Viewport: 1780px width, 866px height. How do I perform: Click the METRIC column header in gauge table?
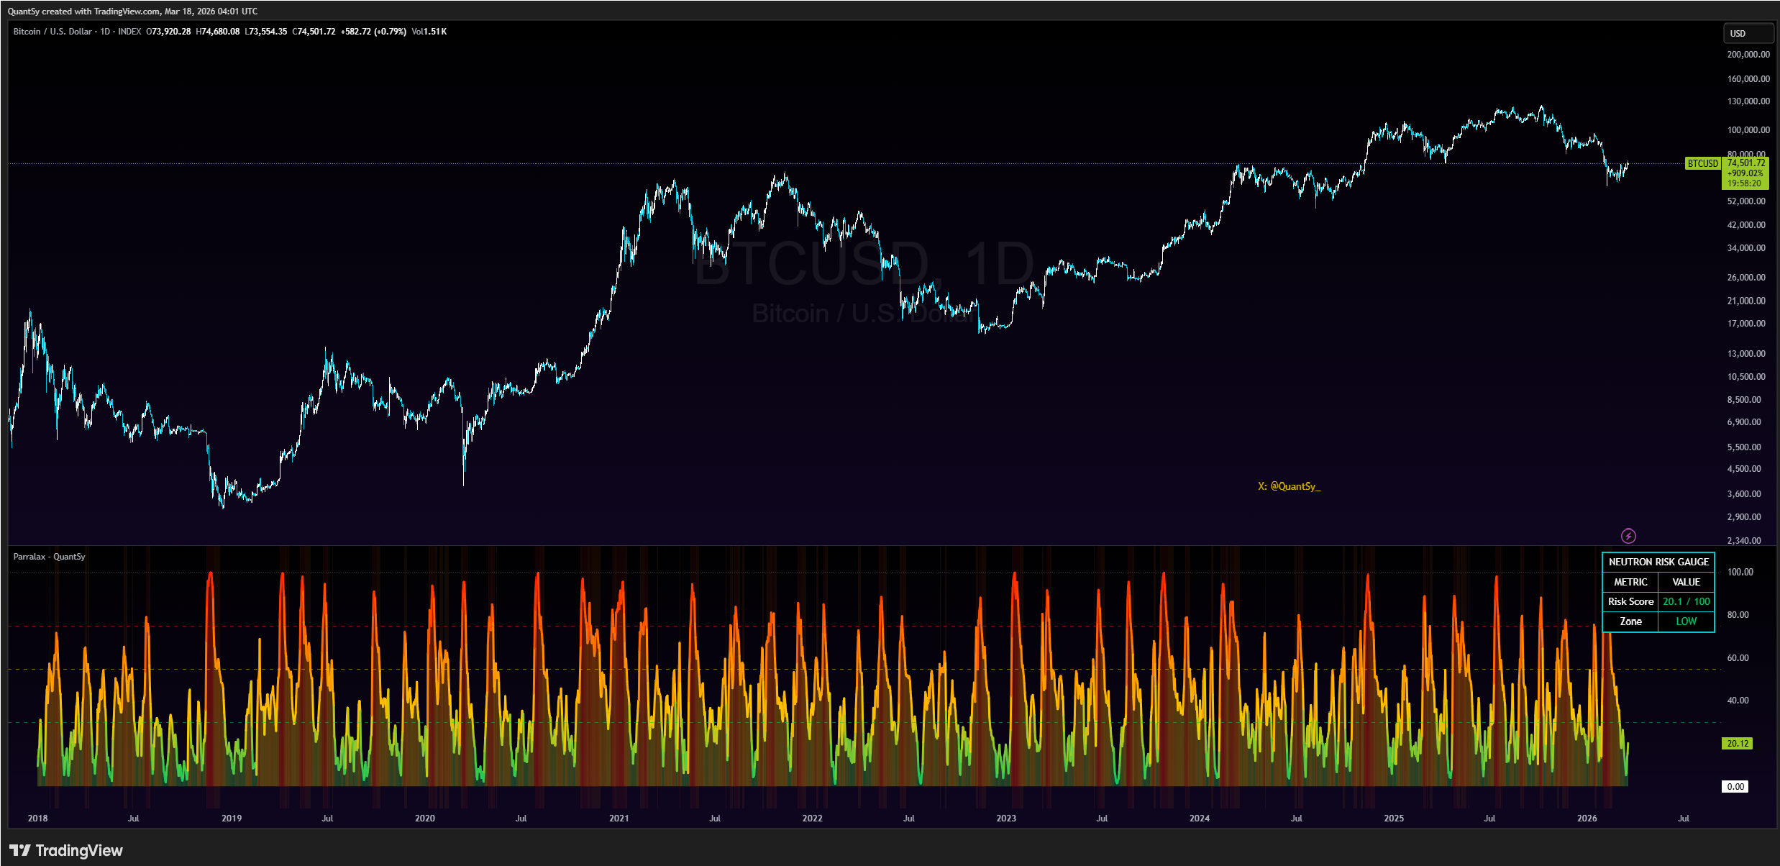1630,582
